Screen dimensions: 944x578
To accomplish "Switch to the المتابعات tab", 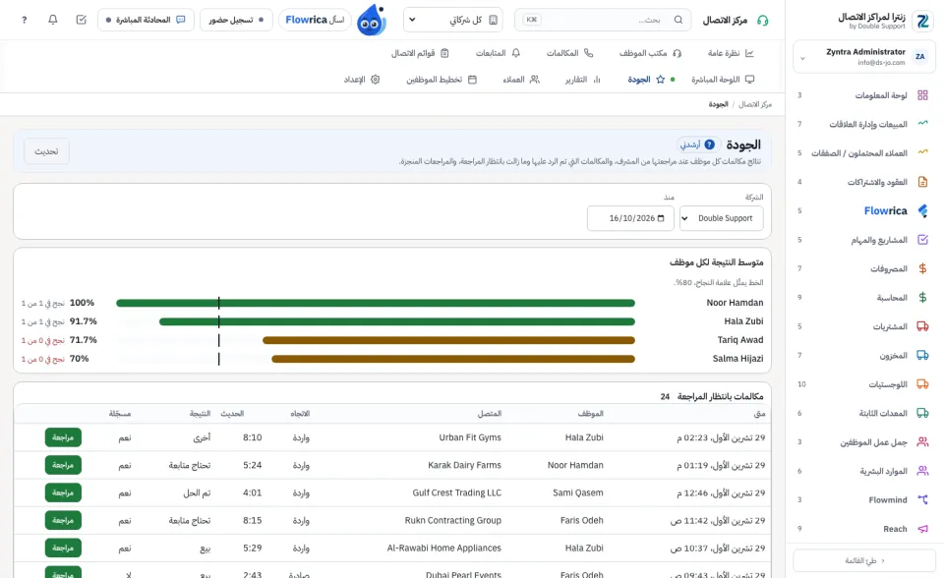I will point(498,53).
